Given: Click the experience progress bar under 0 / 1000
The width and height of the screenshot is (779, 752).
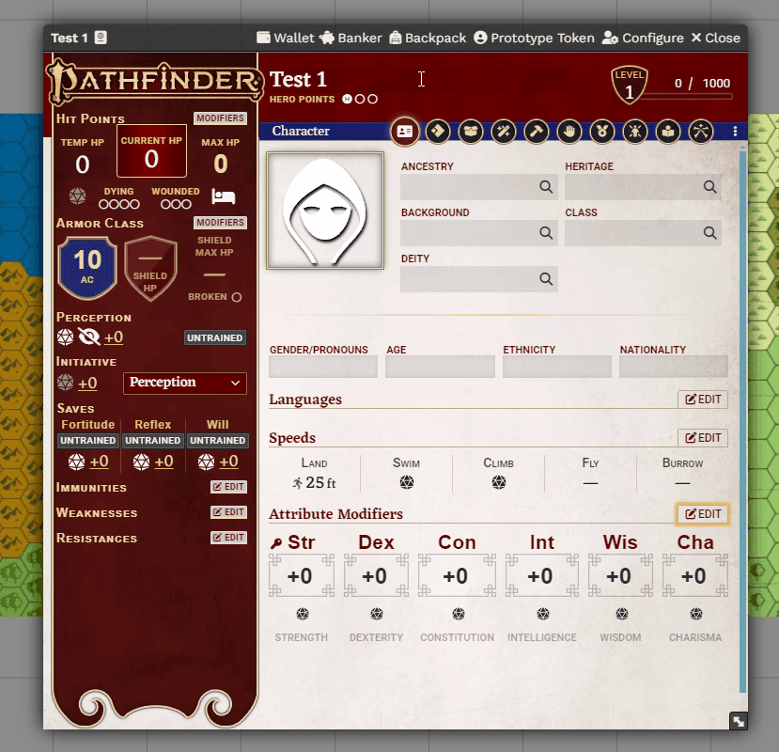Looking at the screenshot, I should (x=687, y=97).
